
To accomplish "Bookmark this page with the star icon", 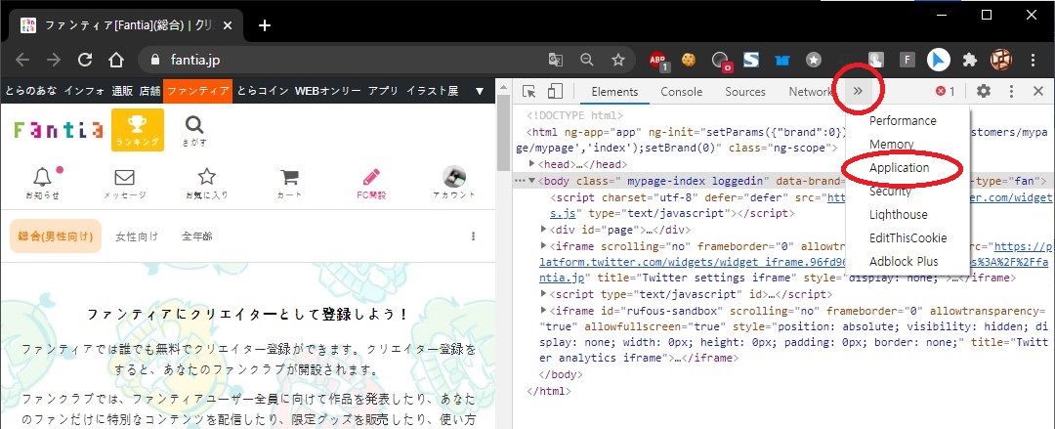I will tap(618, 60).
